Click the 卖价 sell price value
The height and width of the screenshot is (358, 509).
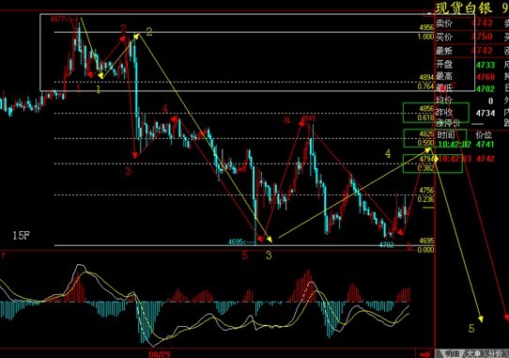point(482,23)
